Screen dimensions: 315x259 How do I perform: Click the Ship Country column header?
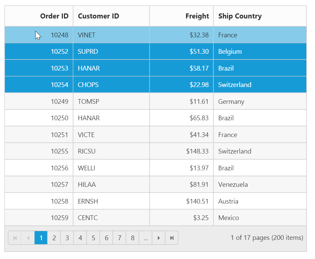(x=240, y=16)
